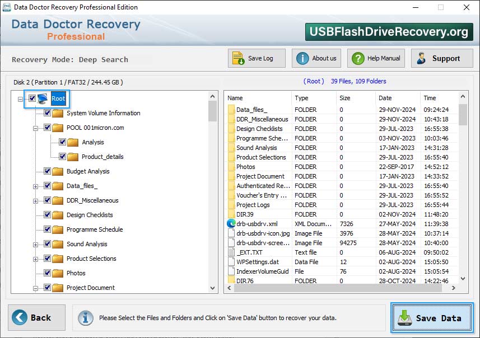
Task: Expand the DDR_Miscellaneous tree node
Action: tap(35, 201)
